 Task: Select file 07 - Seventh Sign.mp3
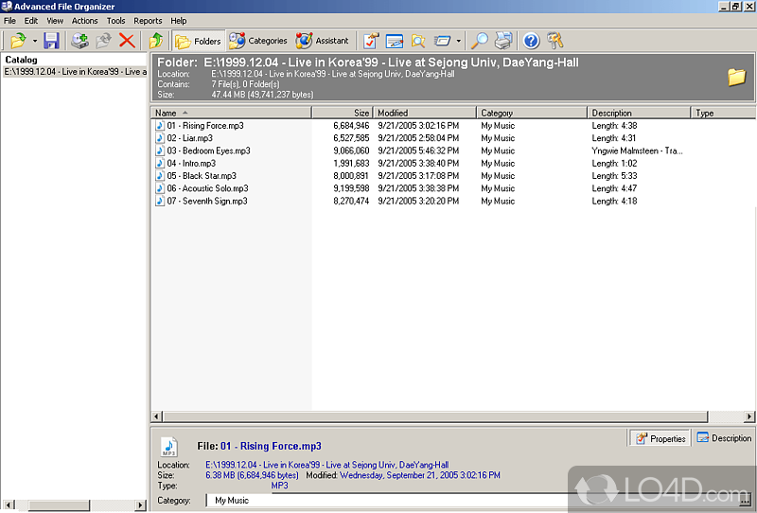(x=207, y=201)
